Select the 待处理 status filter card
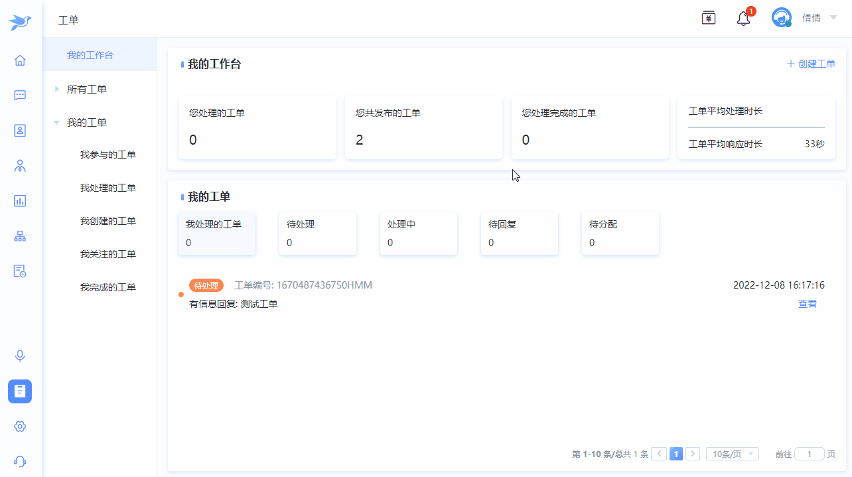The width and height of the screenshot is (852, 477). point(317,234)
